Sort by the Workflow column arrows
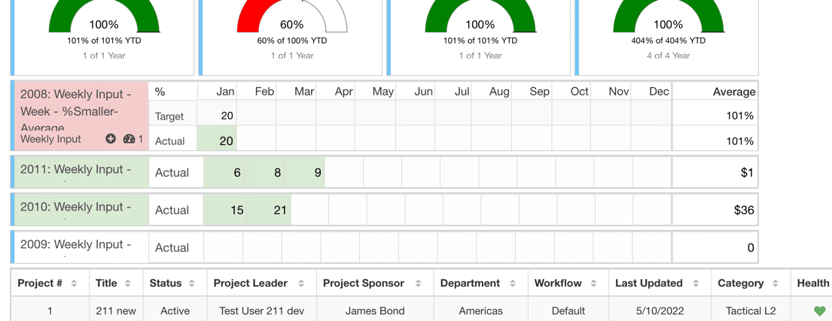832x321 pixels. click(x=593, y=283)
